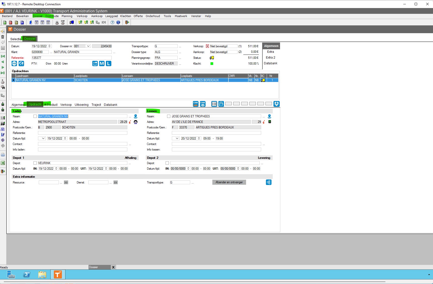Viewport: 433px width, 284px height.
Task: Switch to the Traject tab
Action: pos(96,105)
